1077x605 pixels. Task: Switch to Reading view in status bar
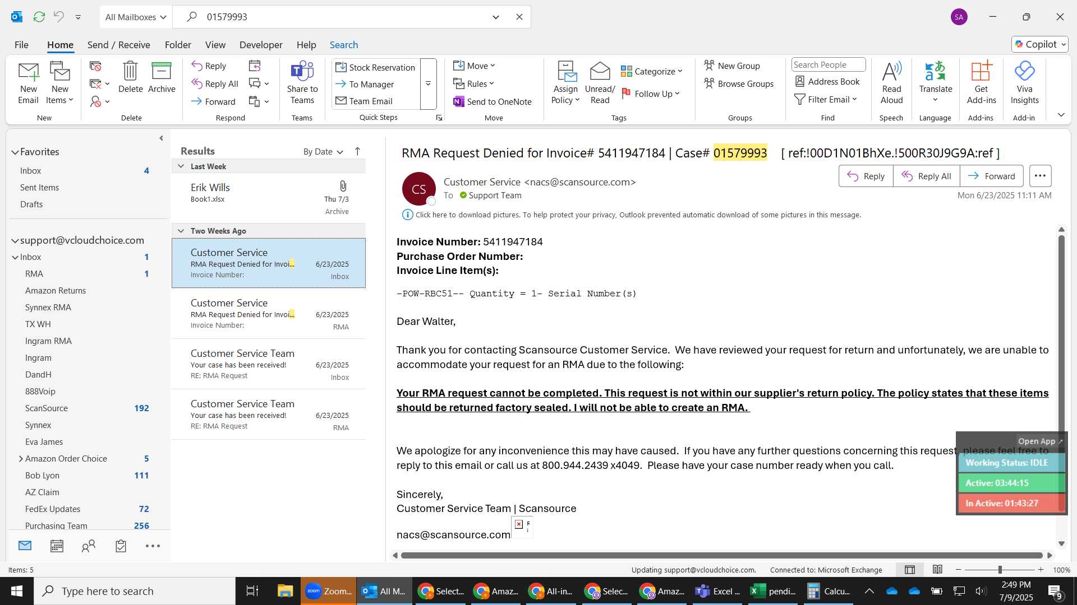pos(937,570)
